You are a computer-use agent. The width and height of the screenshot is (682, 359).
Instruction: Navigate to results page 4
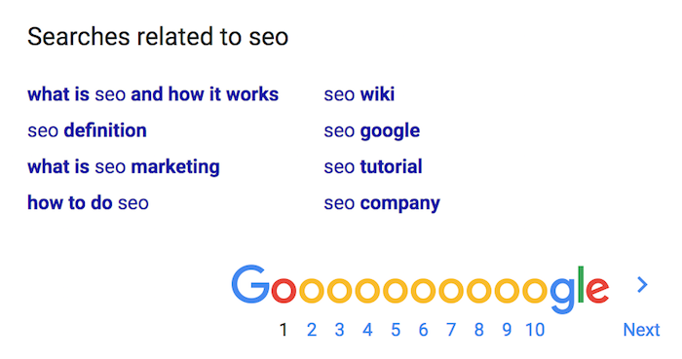pyautogui.click(x=367, y=330)
